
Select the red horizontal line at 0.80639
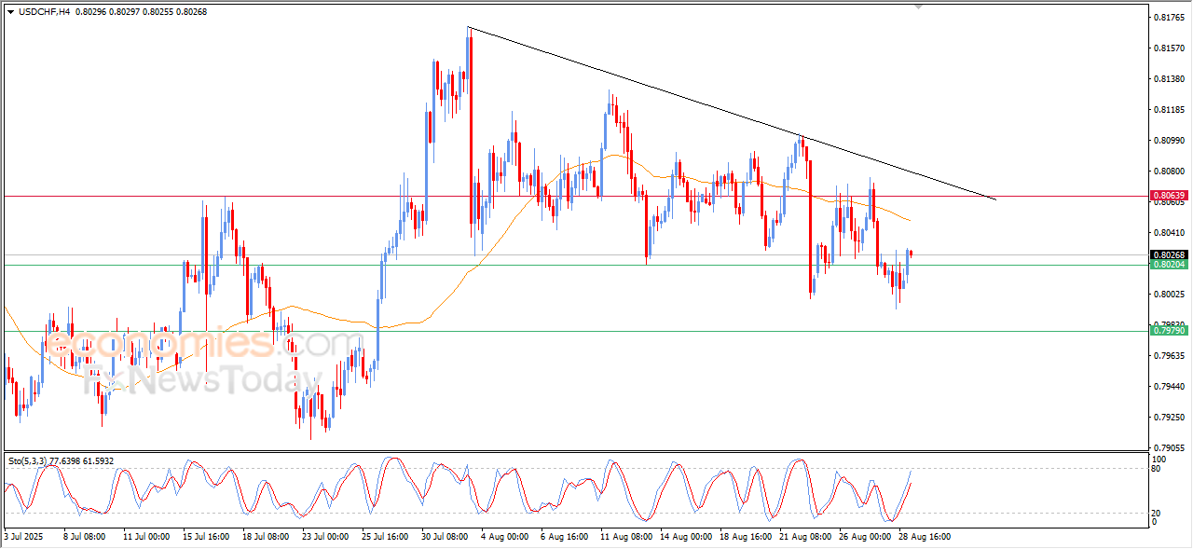coord(575,197)
